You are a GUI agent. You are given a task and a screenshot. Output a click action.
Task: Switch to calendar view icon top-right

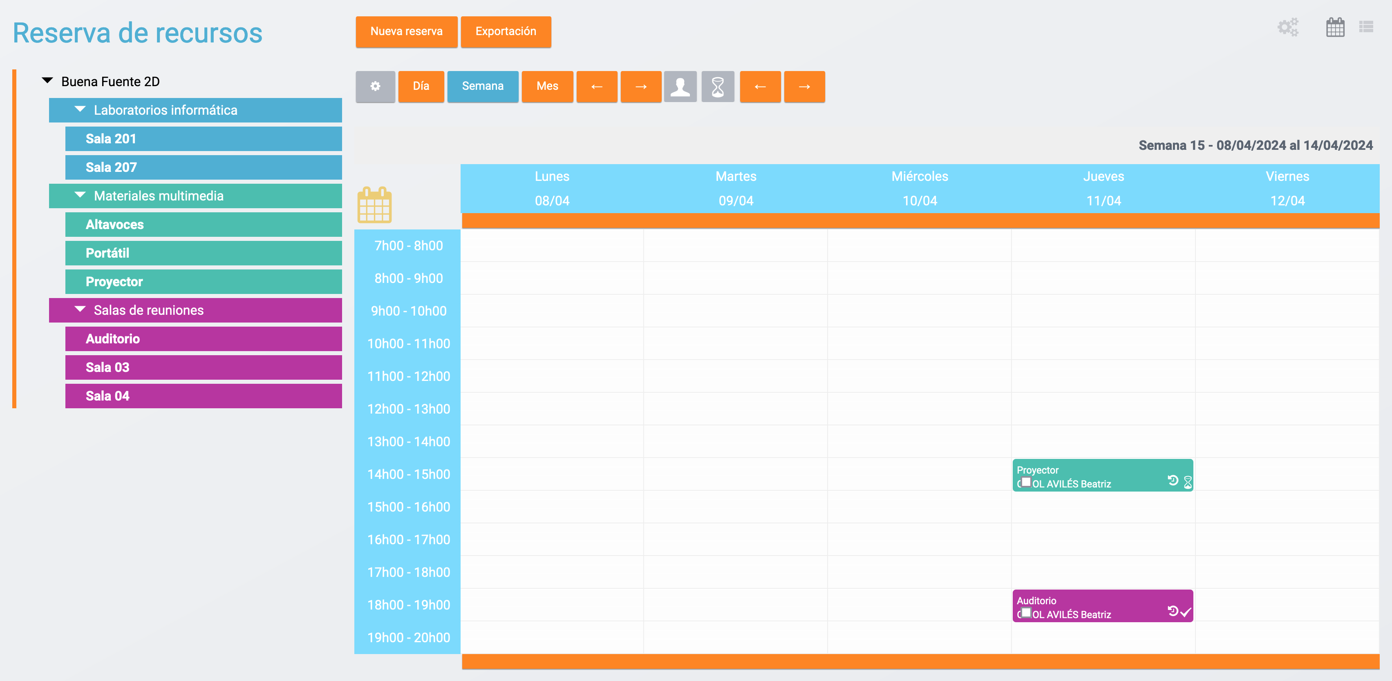click(x=1335, y=27)
